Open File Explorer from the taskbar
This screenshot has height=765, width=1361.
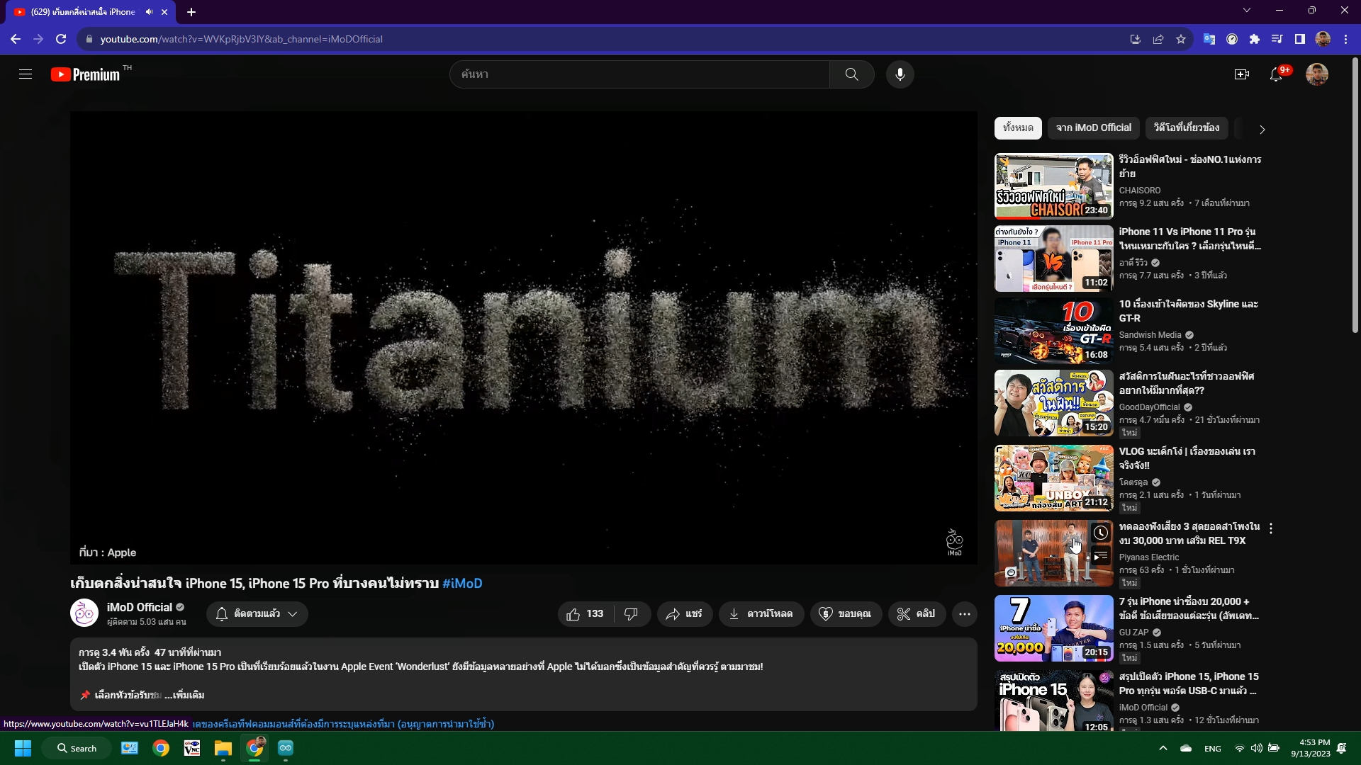tap(223, 748)
